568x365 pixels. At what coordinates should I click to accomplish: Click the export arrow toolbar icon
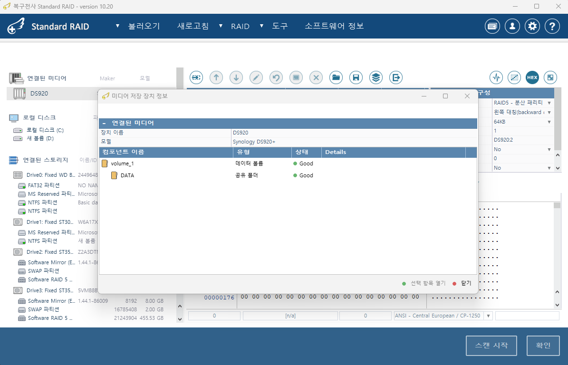[395, 77]
